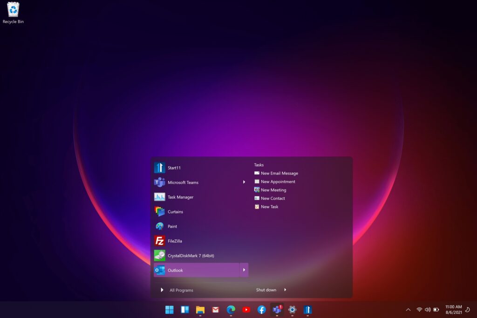Choose New Meeting task
477x318 pixels.
270,189
